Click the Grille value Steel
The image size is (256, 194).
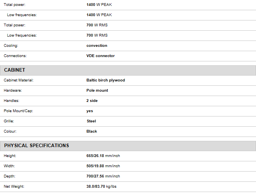click(x=91, y=121)
